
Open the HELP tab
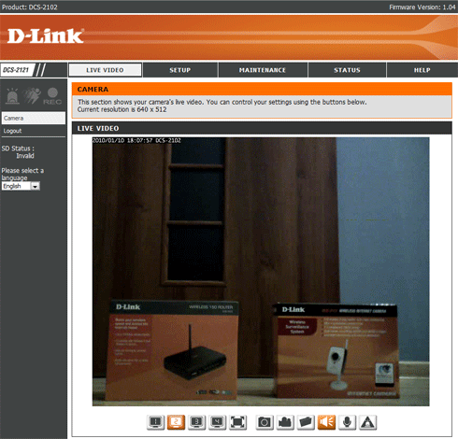(x=422, y=70)
